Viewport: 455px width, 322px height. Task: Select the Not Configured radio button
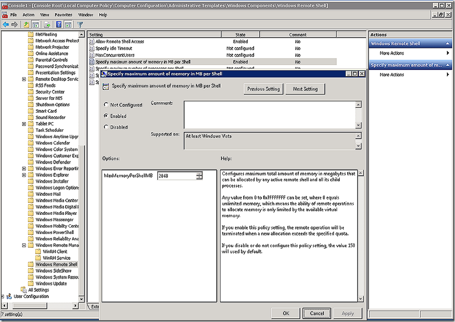(x=106, y=104)
